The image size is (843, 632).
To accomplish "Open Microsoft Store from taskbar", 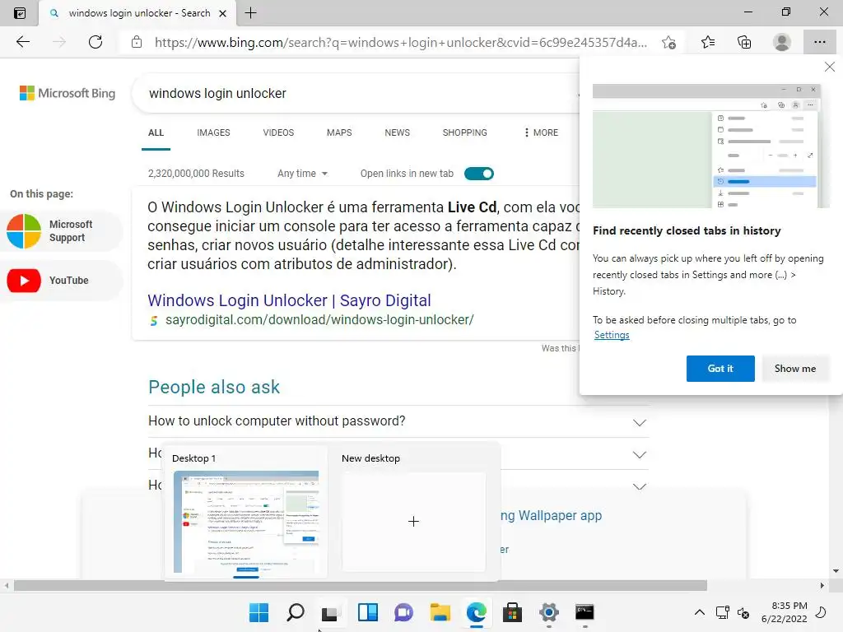I will (x=512, y=612).
